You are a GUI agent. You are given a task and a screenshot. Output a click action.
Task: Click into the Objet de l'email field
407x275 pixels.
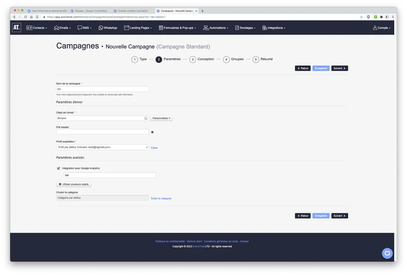[x=102, y=118]
